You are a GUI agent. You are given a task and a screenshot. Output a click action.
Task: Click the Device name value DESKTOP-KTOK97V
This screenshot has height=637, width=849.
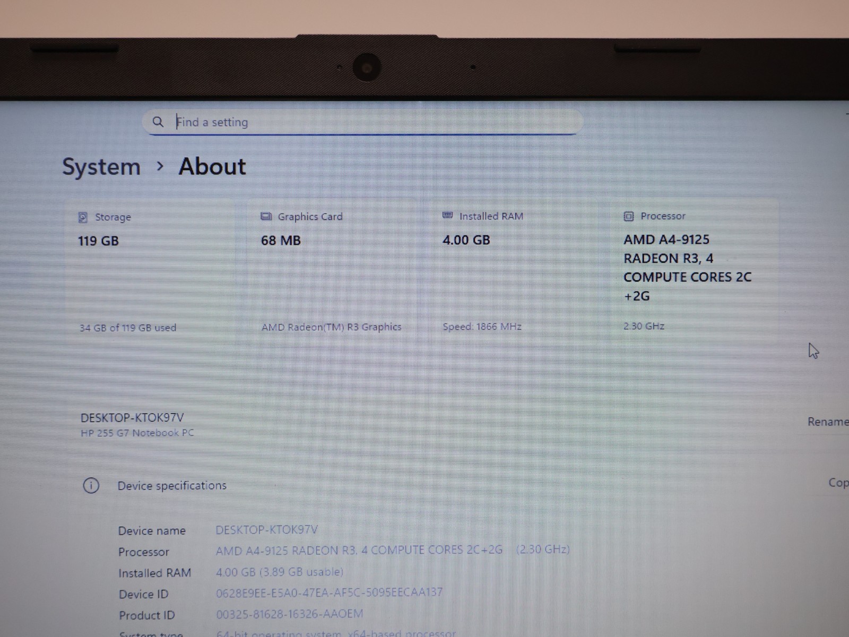[266, 530]
